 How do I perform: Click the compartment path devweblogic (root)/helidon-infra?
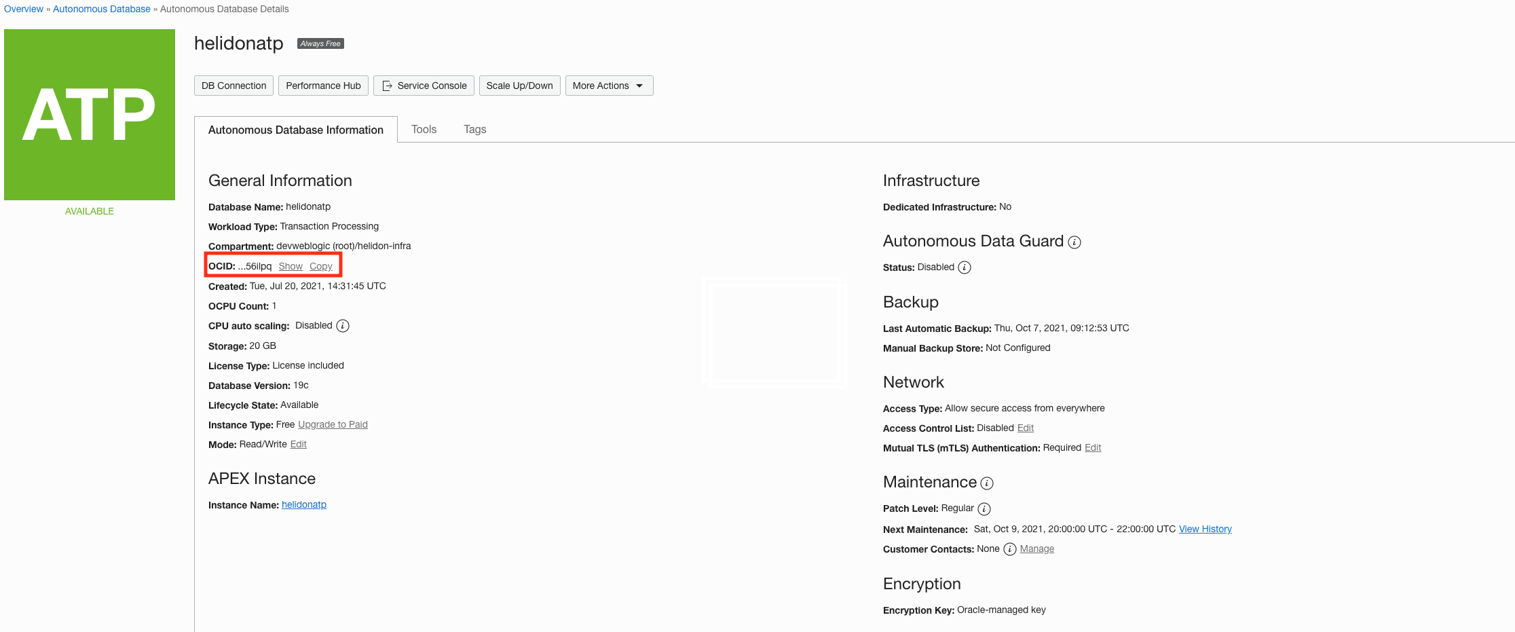[343, 246]
